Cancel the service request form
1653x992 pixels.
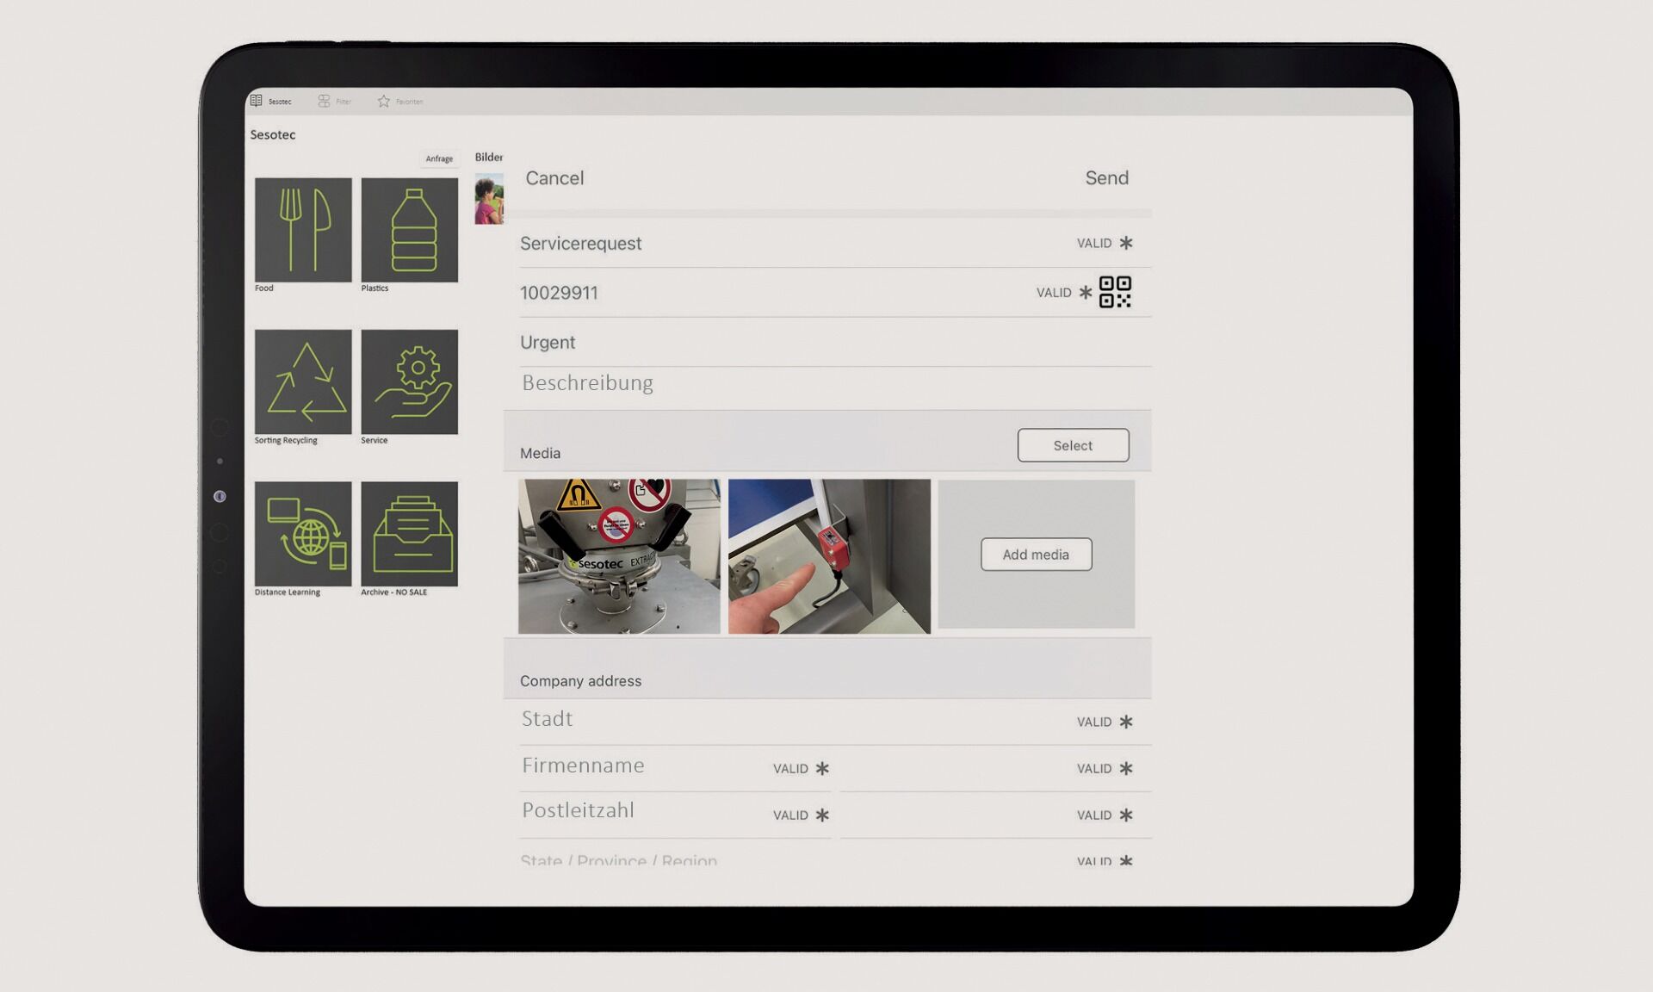(554, 178)
